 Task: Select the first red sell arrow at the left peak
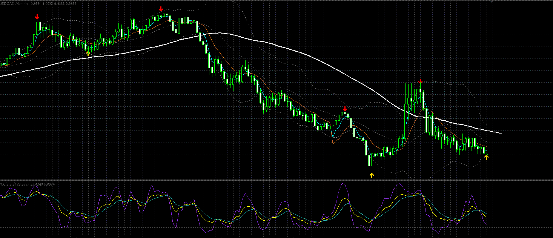37,17
